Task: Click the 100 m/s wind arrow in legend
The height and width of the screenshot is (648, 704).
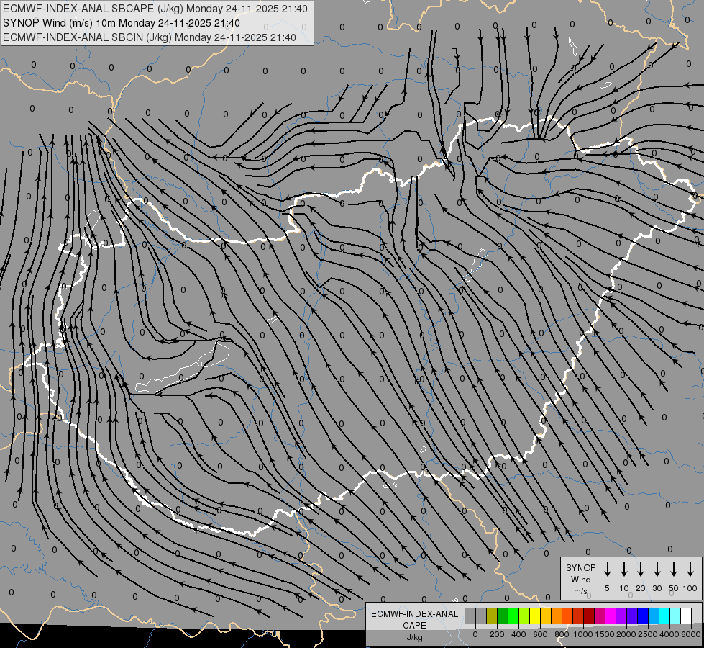Action: (x=690, y=569)
